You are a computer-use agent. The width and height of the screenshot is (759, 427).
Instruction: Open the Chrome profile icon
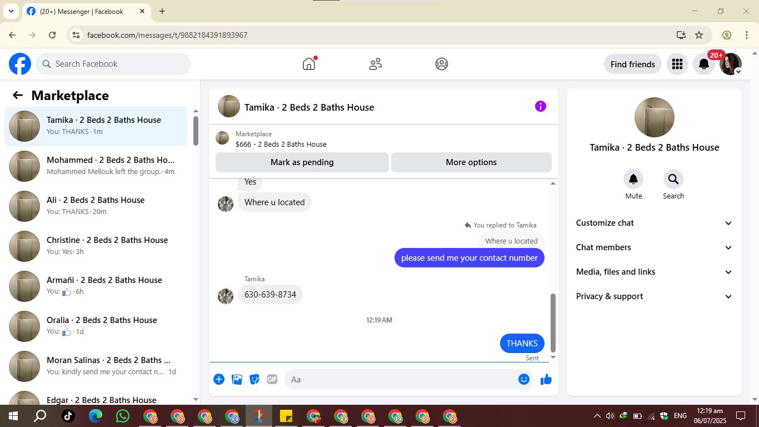pyautogui.click(x=726, y=35)
